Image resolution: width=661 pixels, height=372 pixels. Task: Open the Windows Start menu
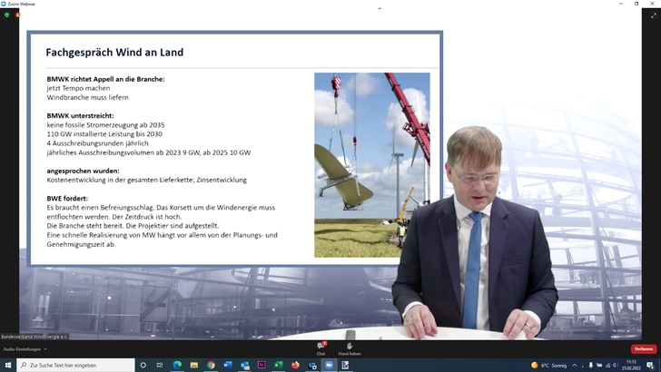tap(8, 365)
